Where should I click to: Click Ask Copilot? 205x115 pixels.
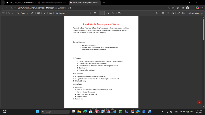click(60, 13)
